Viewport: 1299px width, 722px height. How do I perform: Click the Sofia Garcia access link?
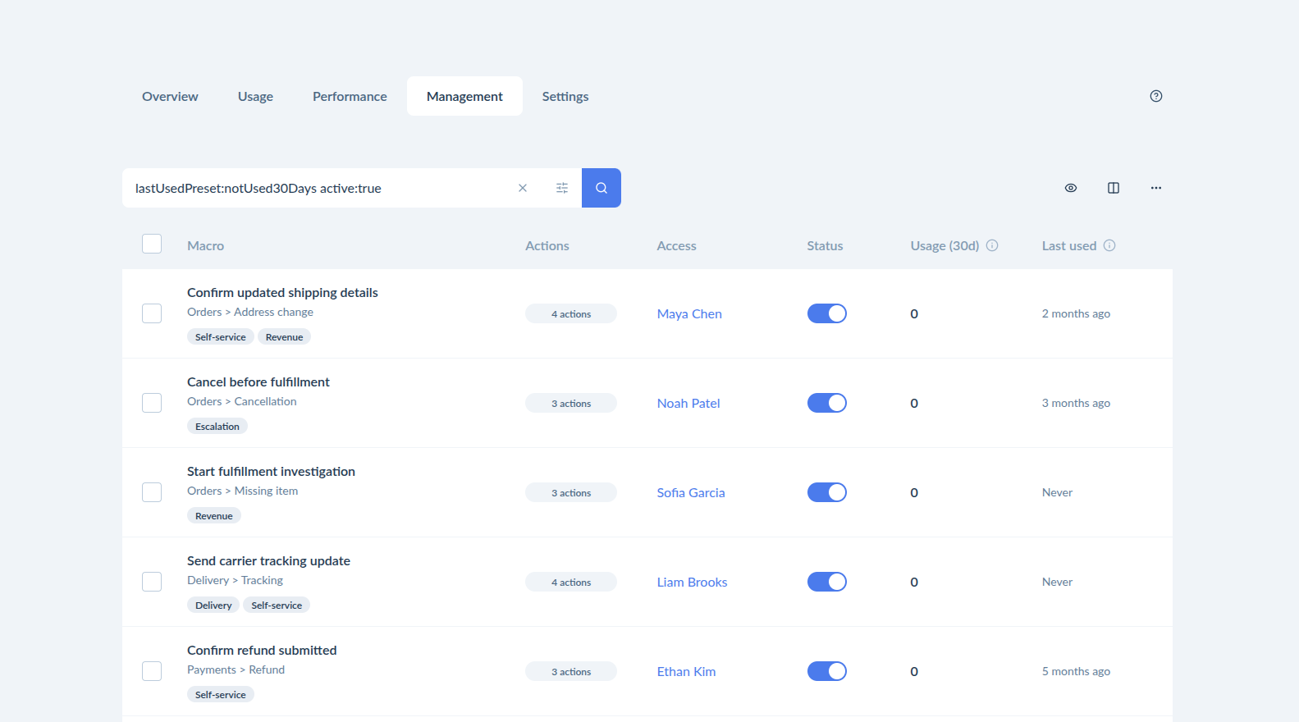[691, 492]
